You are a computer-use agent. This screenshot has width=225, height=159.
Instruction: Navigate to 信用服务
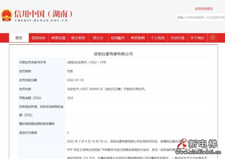click(118, 38)
